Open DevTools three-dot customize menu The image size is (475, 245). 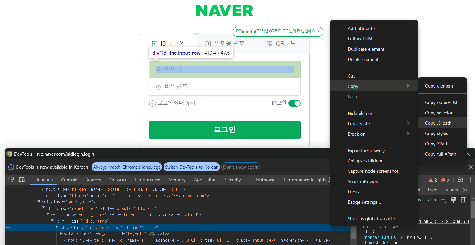pyautogui.click(x=471, y=180)
